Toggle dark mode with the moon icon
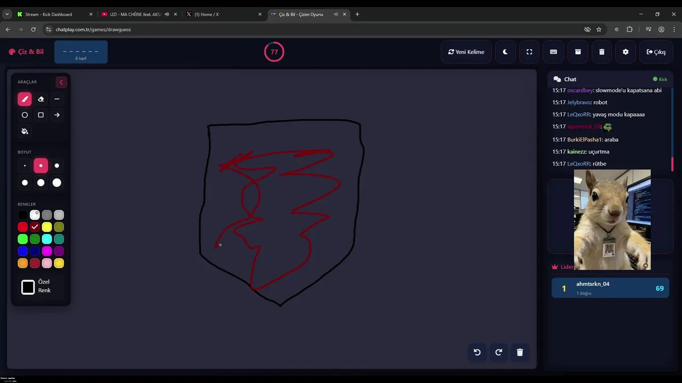682x383 pixels. pyautogui.click(x=505, y=52)
